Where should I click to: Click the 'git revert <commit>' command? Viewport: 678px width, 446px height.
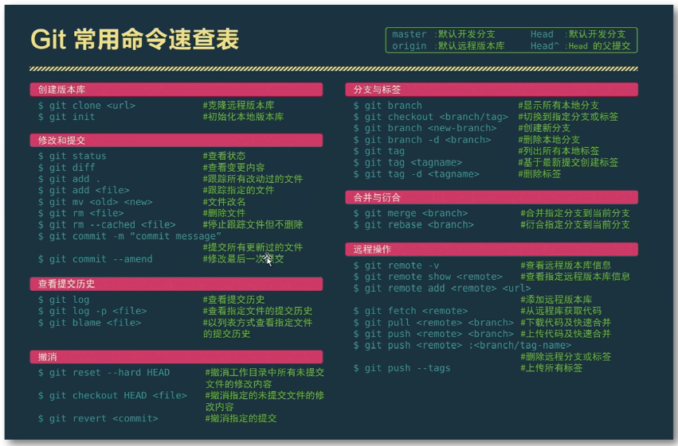point(98,418)
